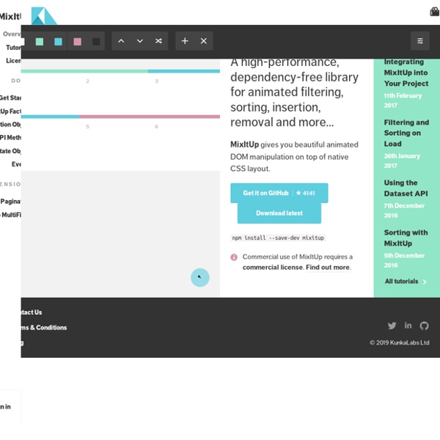Toggle the pink color filter

click(77, 42)
